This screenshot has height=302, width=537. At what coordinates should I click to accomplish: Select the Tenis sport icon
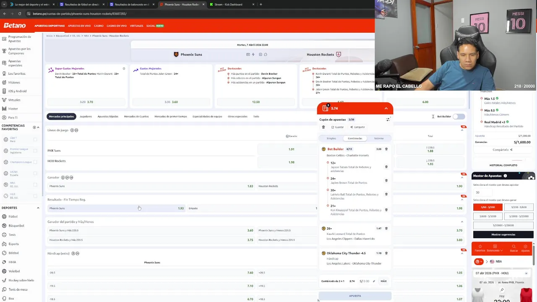pyautogui.click(x=4, y=235)
